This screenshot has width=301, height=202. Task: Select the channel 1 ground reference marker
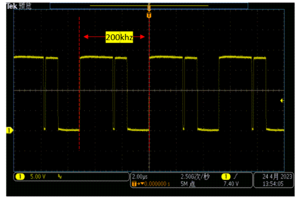coord(10,130)
